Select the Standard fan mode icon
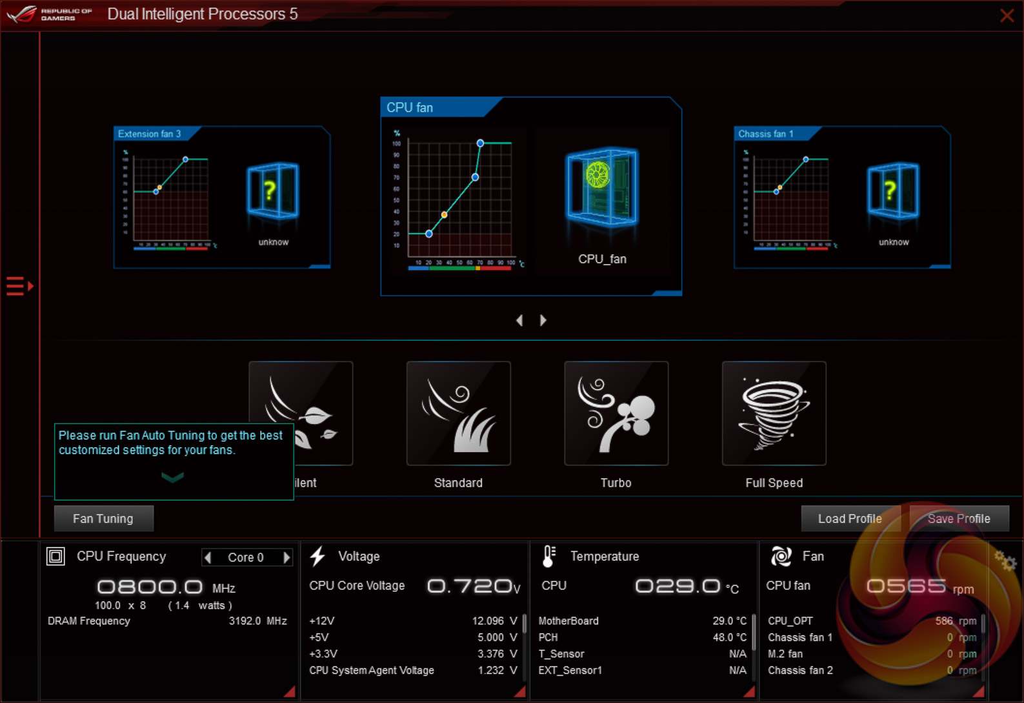The image size is (1024, 703). click(458, 413)
